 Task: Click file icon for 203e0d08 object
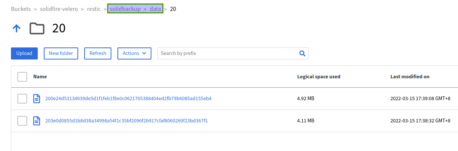point(37,121)
